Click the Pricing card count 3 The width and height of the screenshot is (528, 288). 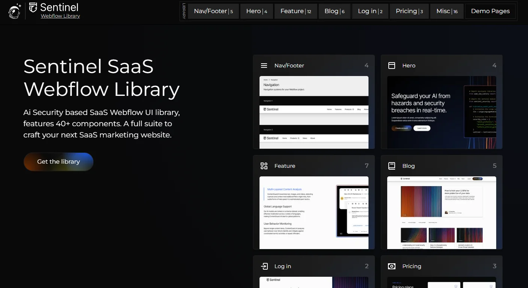coord(494,266)
